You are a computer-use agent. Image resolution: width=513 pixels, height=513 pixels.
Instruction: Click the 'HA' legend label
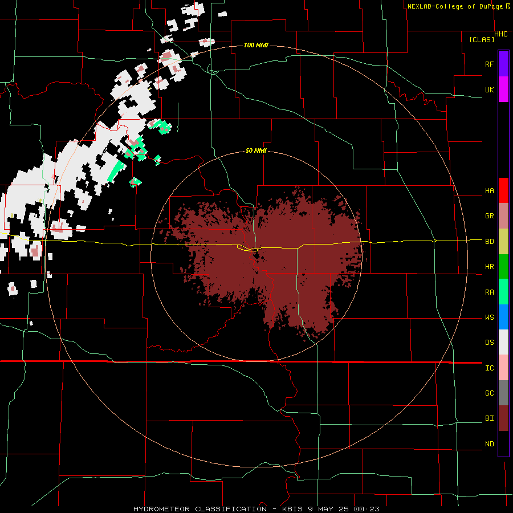[490, 191]
